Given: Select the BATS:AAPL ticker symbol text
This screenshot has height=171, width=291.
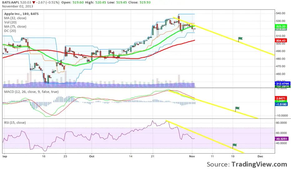Looking at the screenshot, I should point(11,2).
